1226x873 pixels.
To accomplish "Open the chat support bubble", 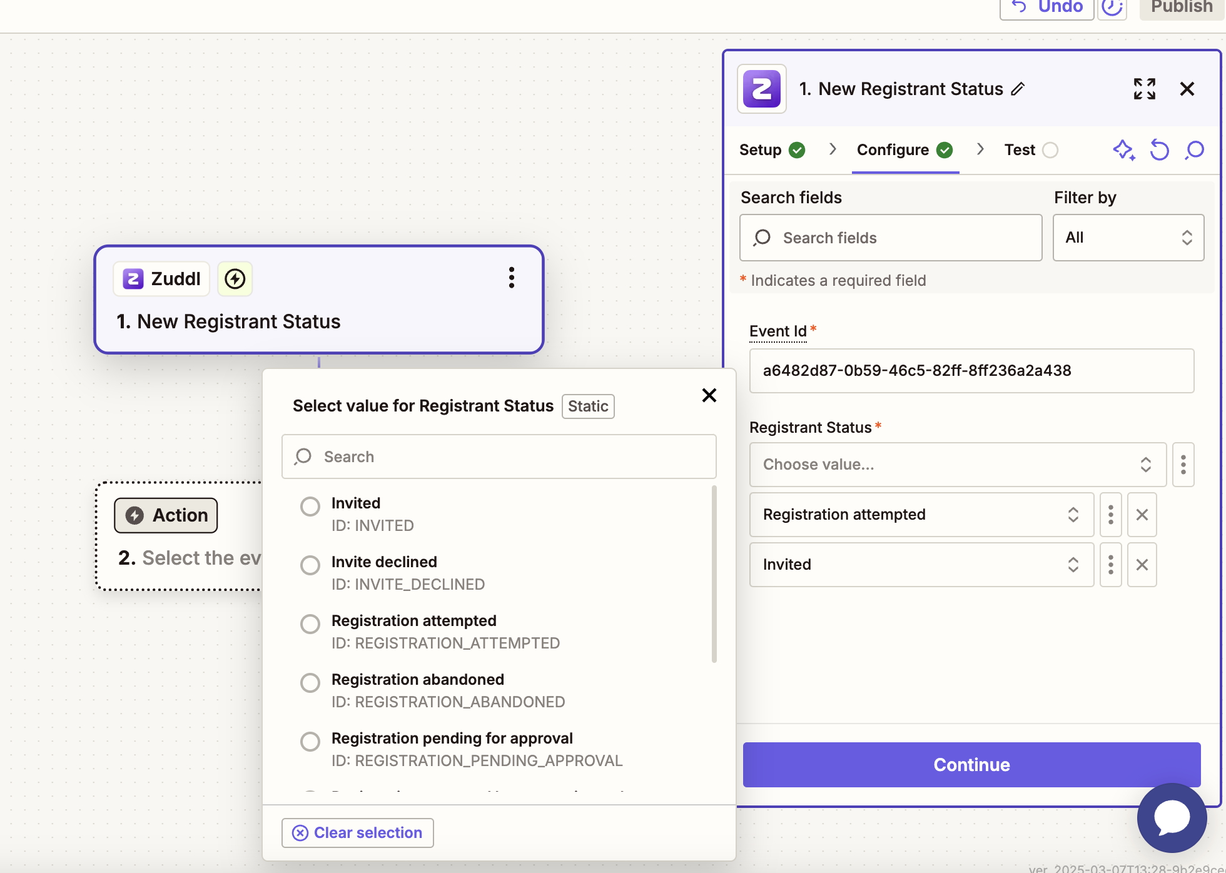I will 1172,817.
